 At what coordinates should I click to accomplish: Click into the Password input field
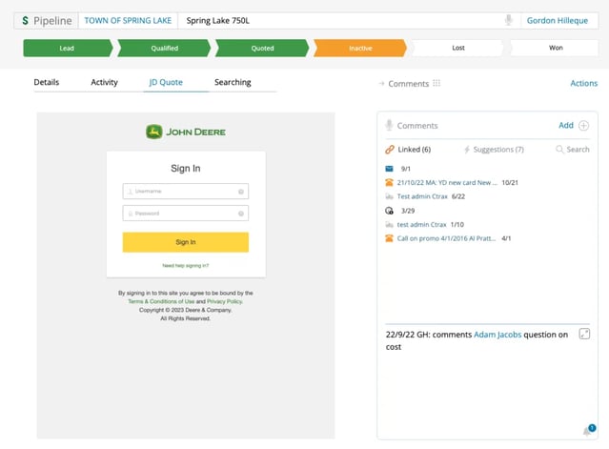(x=181, y=214)
